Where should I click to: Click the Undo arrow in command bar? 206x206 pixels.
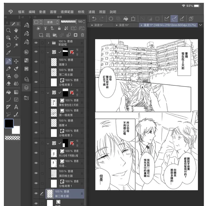(94, 19)
